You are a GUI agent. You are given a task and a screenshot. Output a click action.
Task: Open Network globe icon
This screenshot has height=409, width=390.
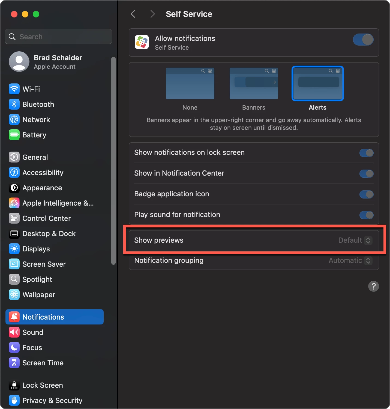(x=14, y=119)
